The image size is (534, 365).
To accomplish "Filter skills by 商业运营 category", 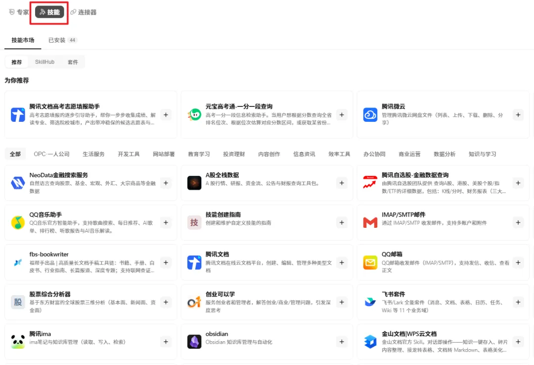I will [409, 154].
